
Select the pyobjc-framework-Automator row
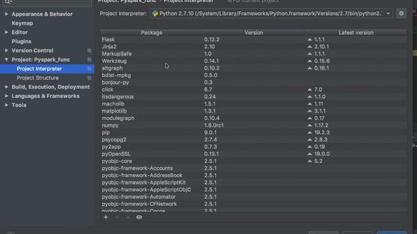point(253,197)
